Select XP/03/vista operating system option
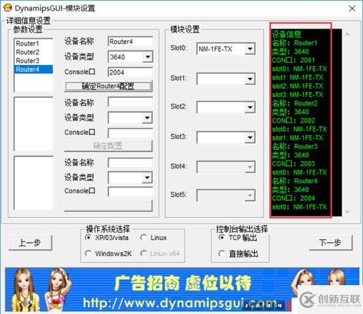Screen dimensions: 363x314 coord(107,238)
